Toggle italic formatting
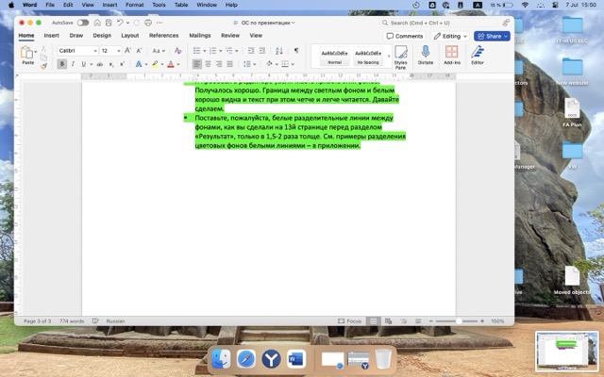The height and width of the screenshot is (377, 604). point(73,64)
